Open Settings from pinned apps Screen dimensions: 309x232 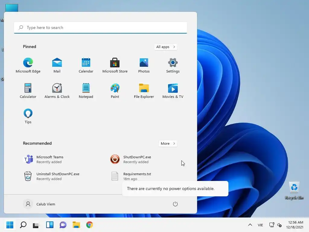pos(173,66)
